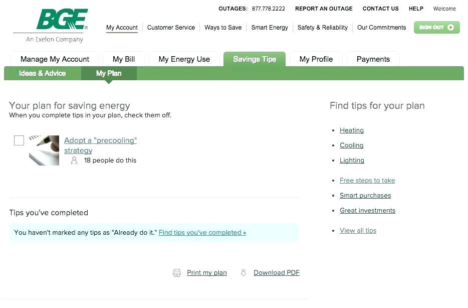Select the Ideas & Advice subtab
468x308 pixels.
(x=43, y=73)
